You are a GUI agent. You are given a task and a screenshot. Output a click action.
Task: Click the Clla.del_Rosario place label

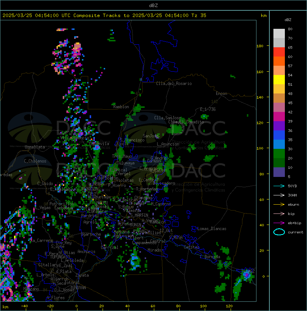point(174,83)
